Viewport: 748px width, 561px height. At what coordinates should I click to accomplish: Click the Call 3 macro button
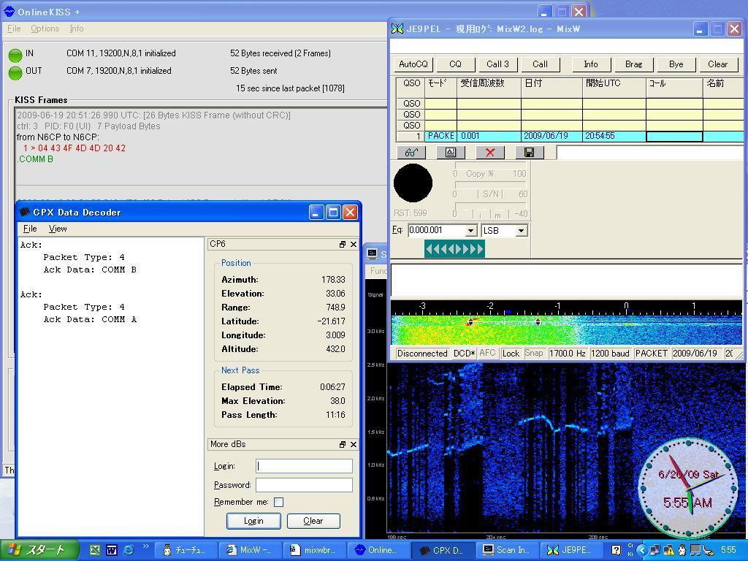497,64
